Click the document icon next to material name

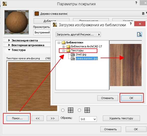143,14
